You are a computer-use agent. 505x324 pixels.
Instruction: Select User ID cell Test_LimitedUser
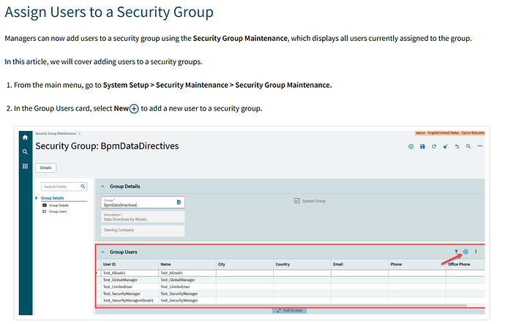coord(128,287)
